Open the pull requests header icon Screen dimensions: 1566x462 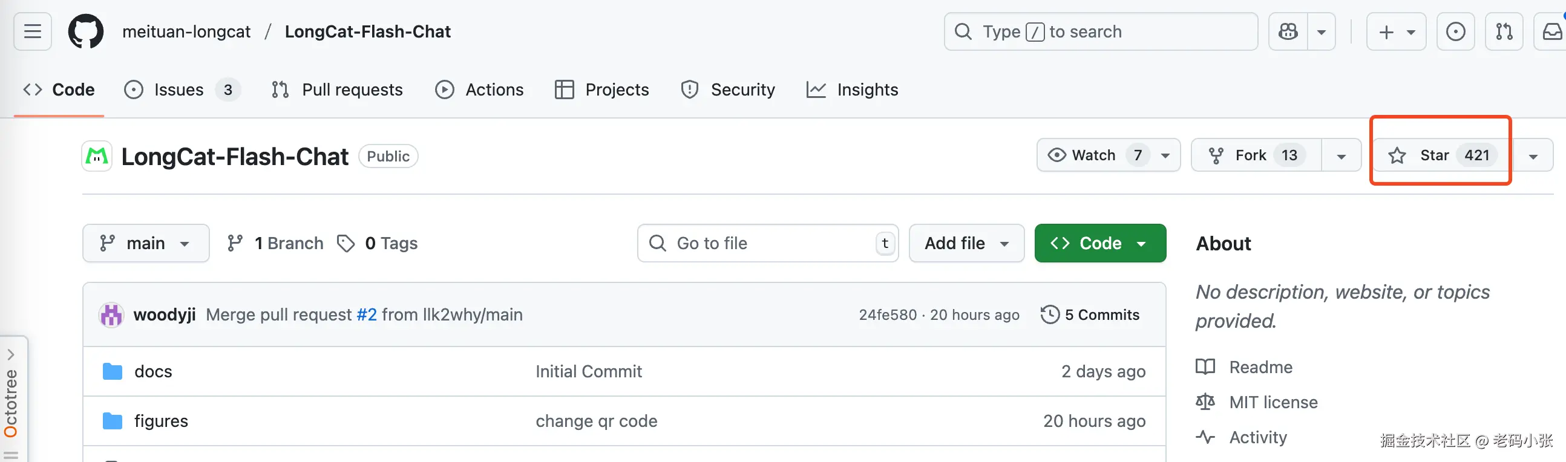coord(1504,31)
